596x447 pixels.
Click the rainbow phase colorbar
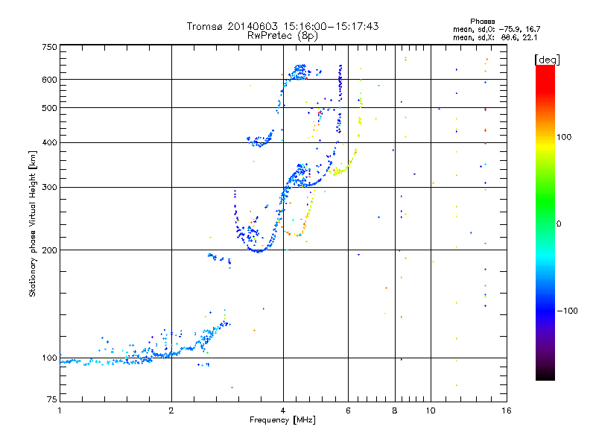coord(545,223)
